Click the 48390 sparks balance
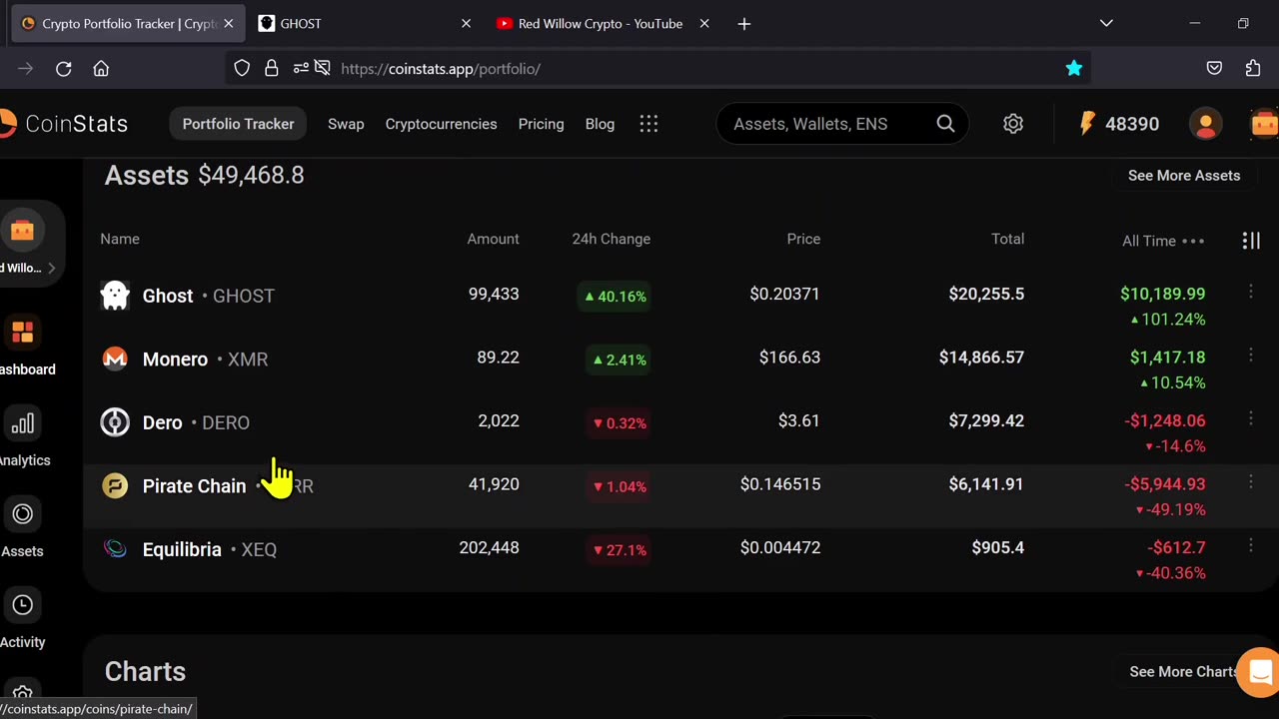This screenshot has width=1279, height=719. (1132, 124)
